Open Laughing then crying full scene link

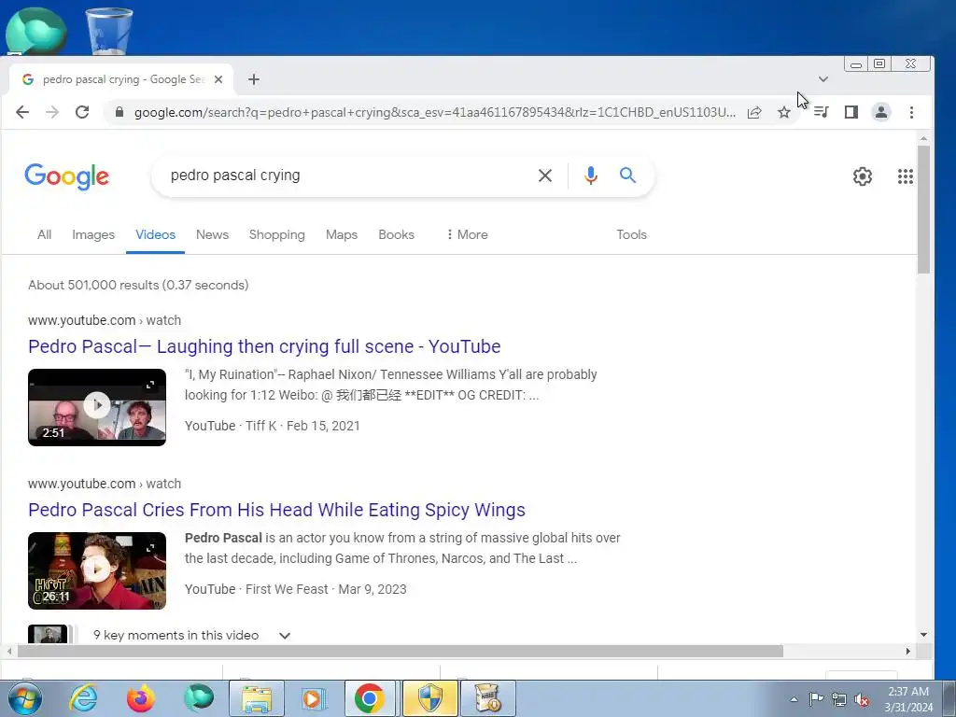click(264, 346)
